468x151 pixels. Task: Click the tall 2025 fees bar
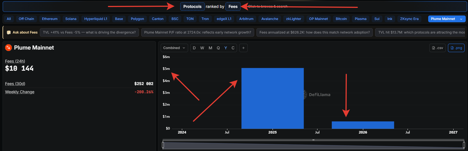pos(273,98)
